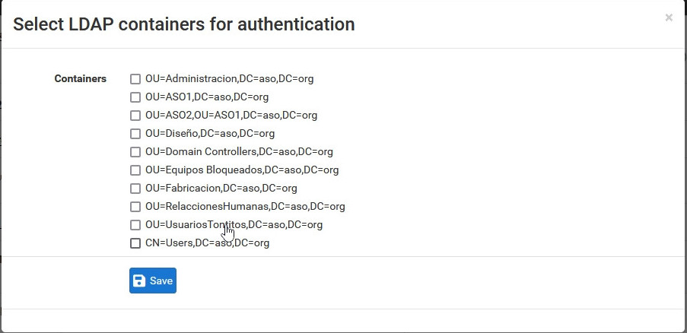Screen dimensions: 687x333
Task: Click the floppy disk icon on Save
Action: coord(139,281)
